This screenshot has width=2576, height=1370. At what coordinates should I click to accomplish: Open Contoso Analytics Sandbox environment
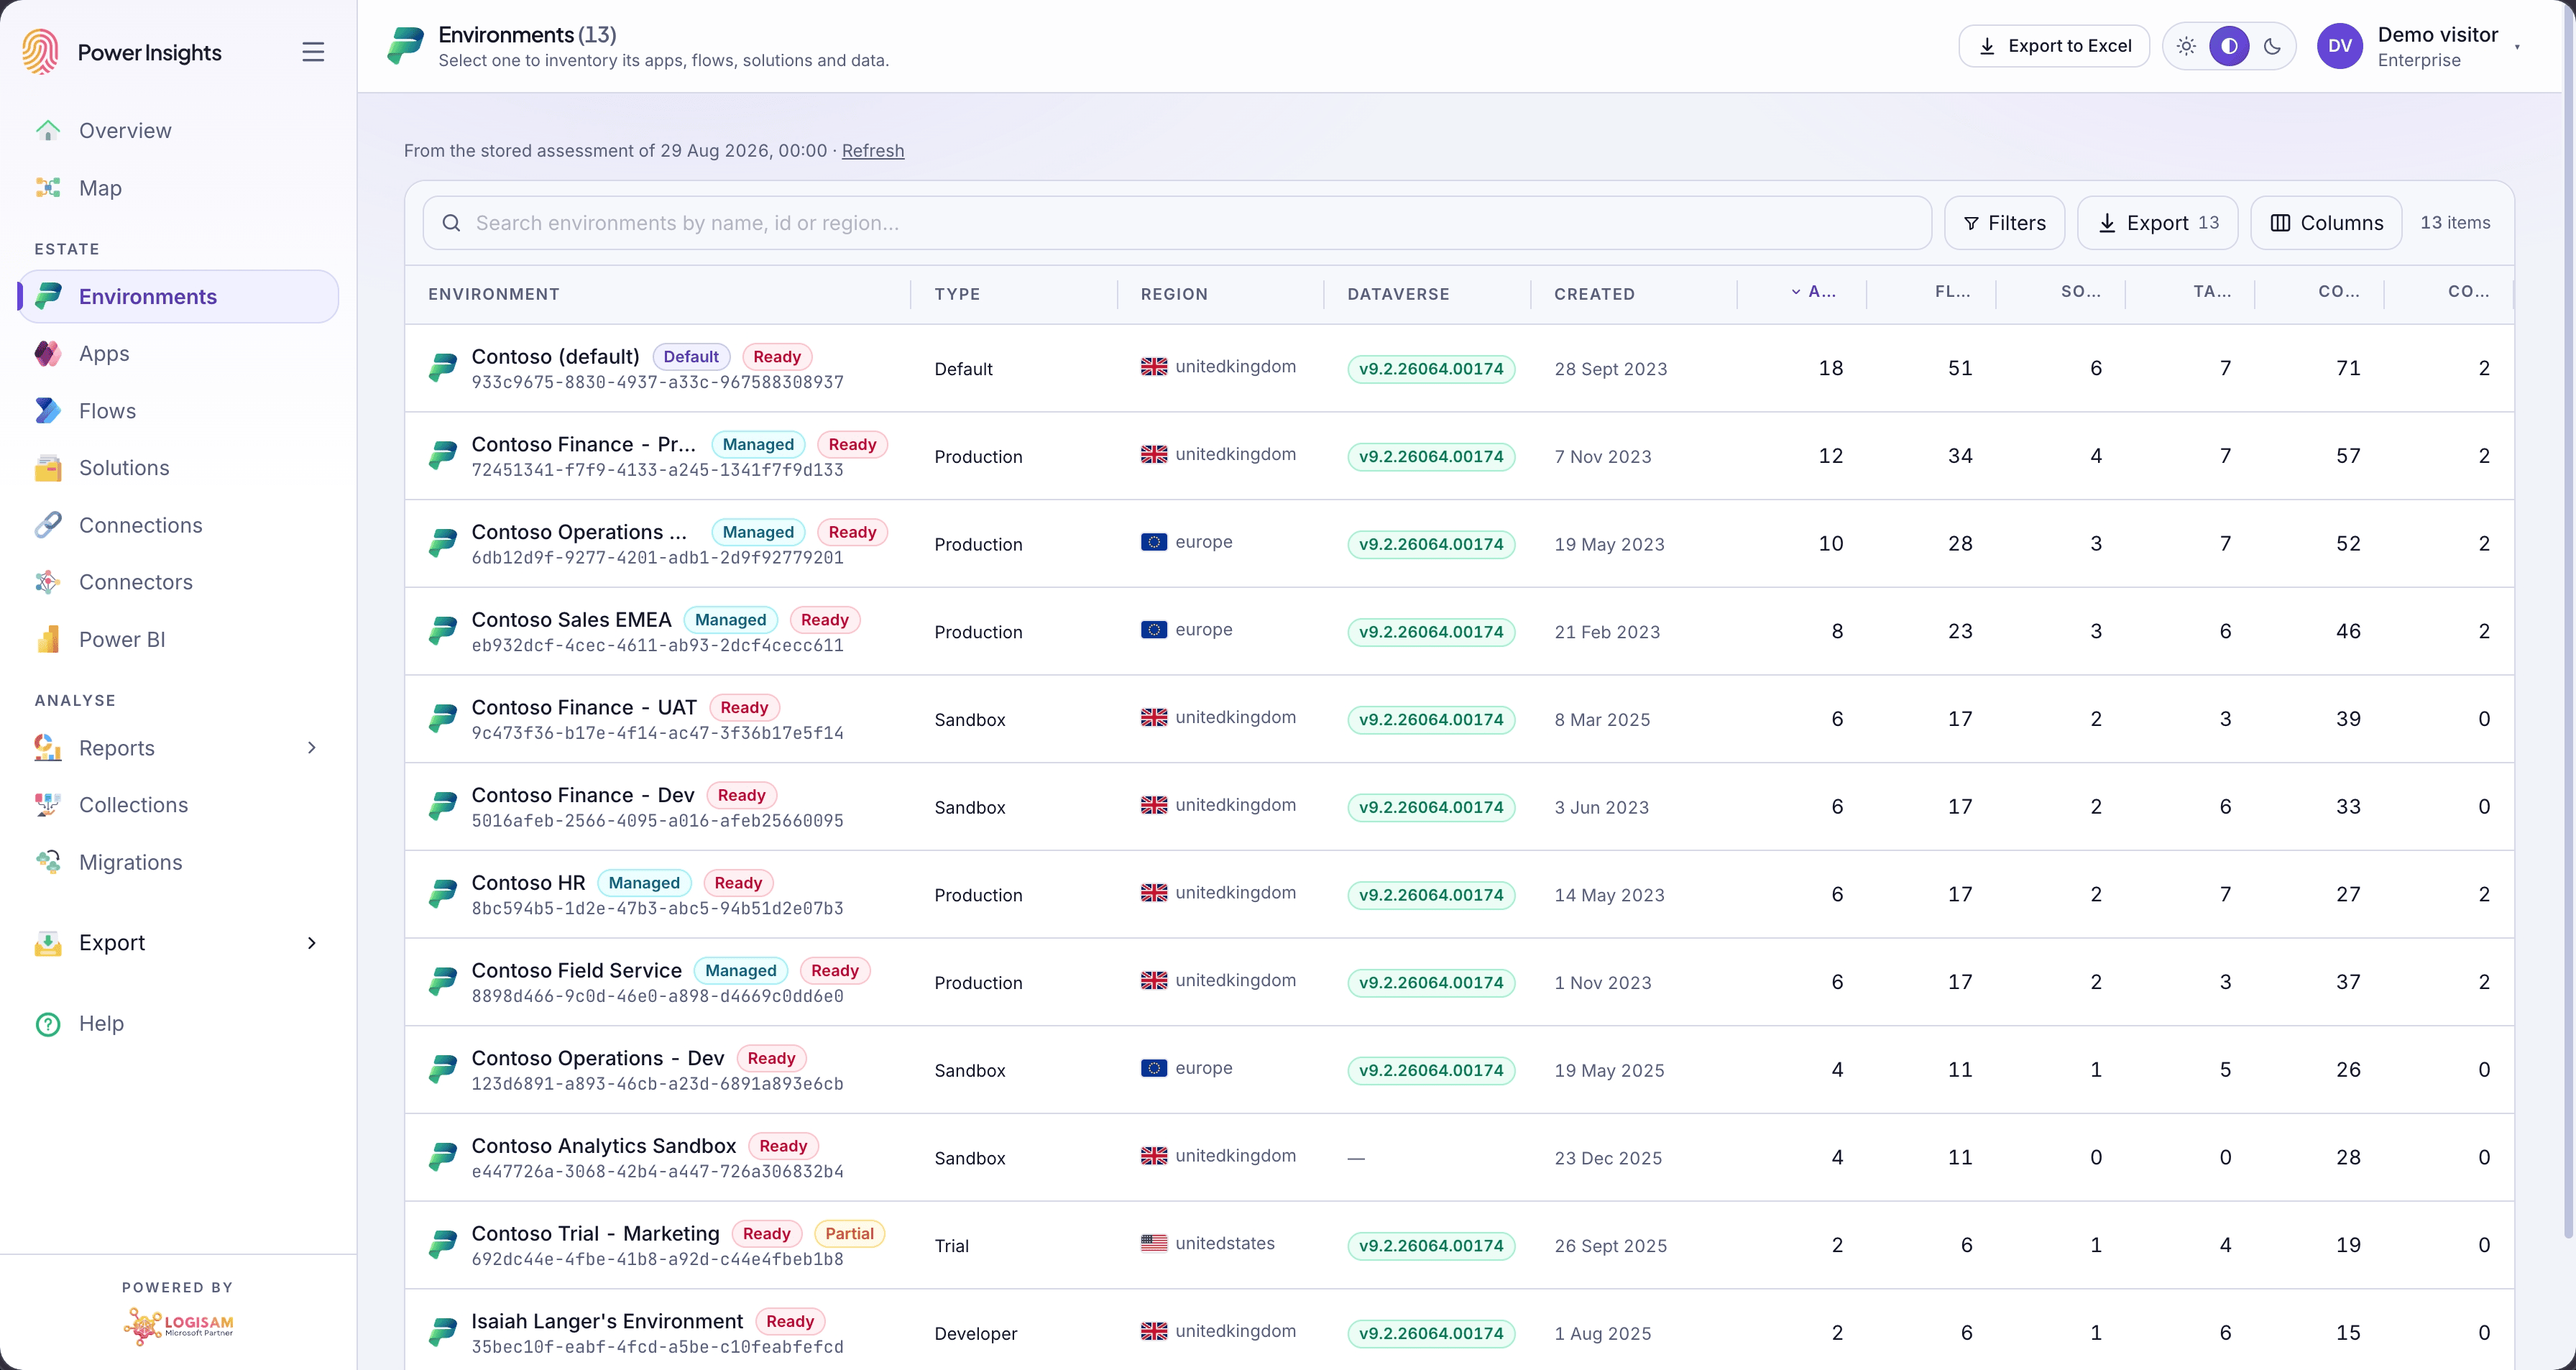point(1459,1157)
